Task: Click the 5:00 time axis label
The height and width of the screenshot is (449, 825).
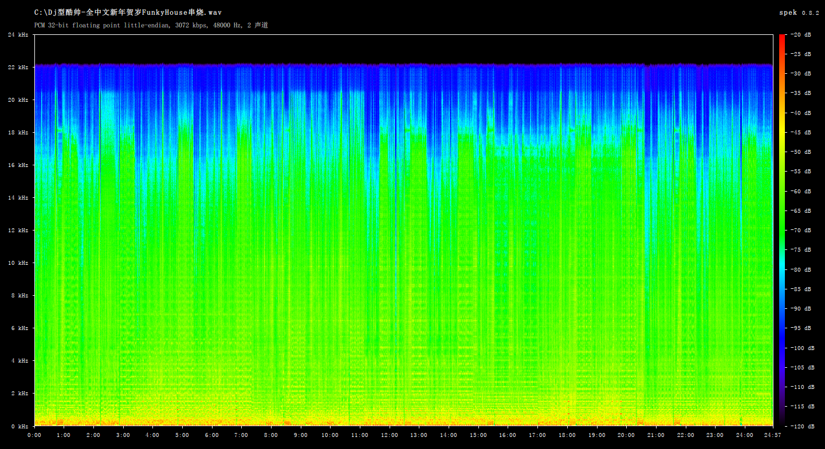Action: click(182, 435)
